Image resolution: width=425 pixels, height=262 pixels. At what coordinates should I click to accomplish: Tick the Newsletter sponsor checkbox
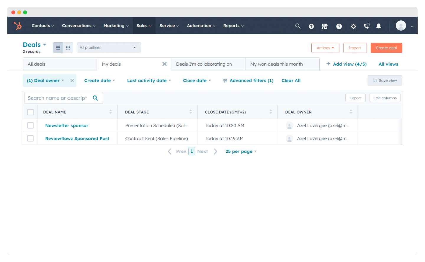[x=30, y=126]
